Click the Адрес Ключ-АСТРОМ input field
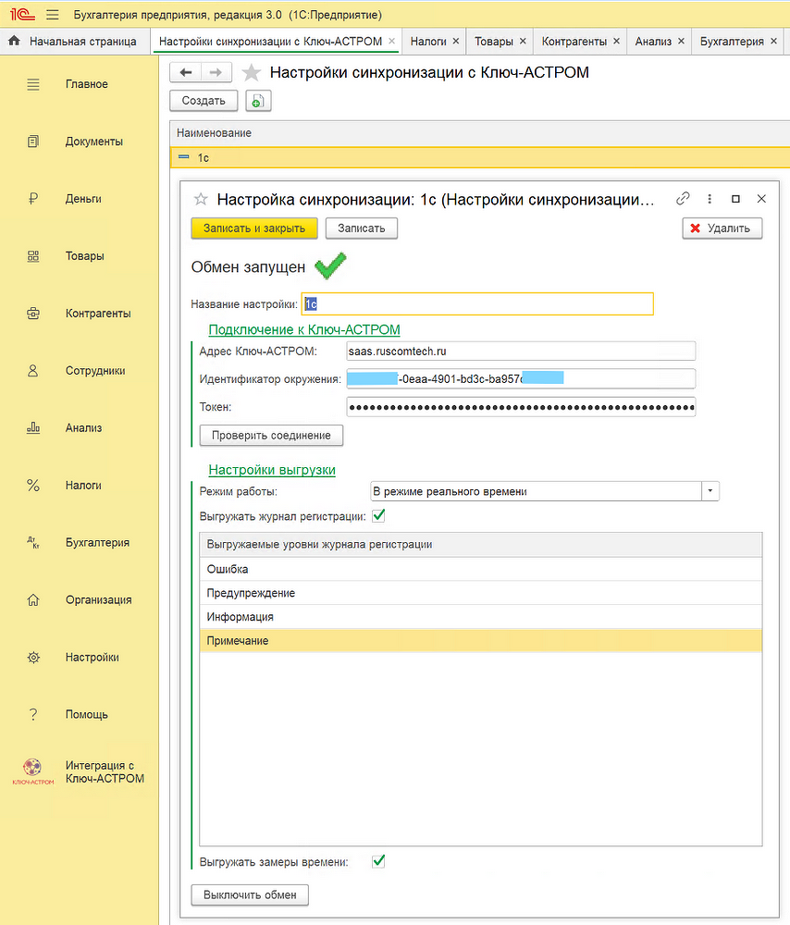 521,351
